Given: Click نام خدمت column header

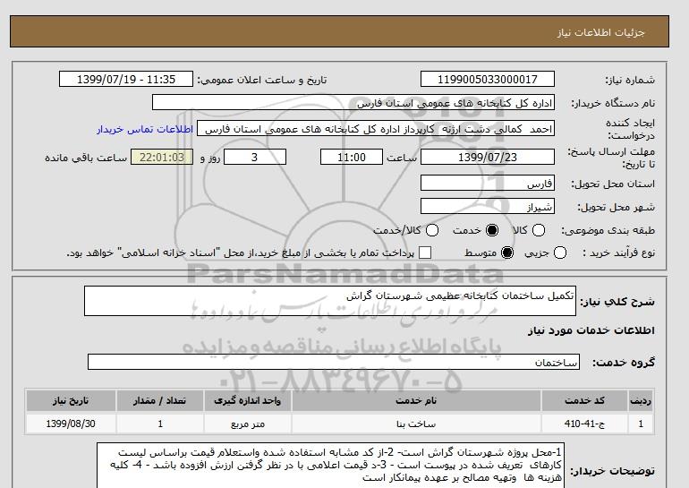Looking at the screenshot, I should point(416,400).
